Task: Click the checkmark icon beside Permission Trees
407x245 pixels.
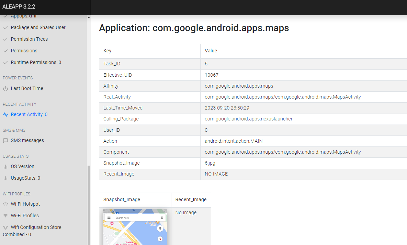Action: point(5,39)
